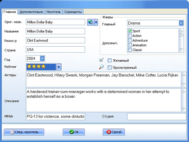Viewport: 189px width, 142px height.
Task: Open the Скриншоты tab
Action: tap(73, 12)
